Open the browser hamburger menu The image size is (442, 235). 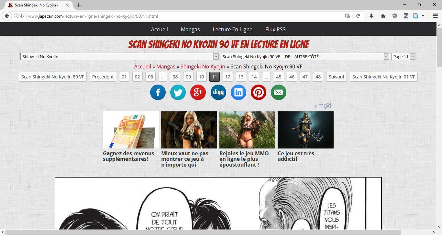435,16
